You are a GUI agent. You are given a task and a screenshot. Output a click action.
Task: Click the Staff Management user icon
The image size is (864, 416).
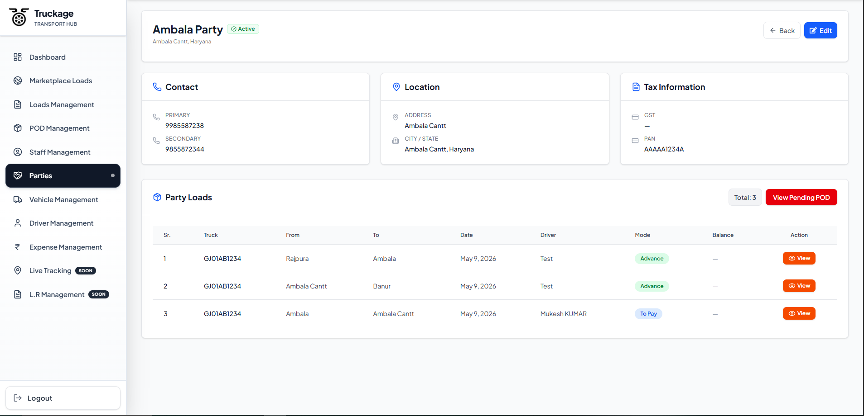(18, 152)
